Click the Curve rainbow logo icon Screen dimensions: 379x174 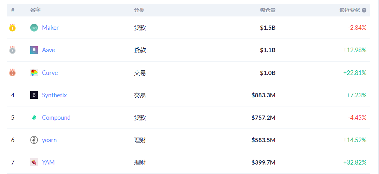point(34,73)
